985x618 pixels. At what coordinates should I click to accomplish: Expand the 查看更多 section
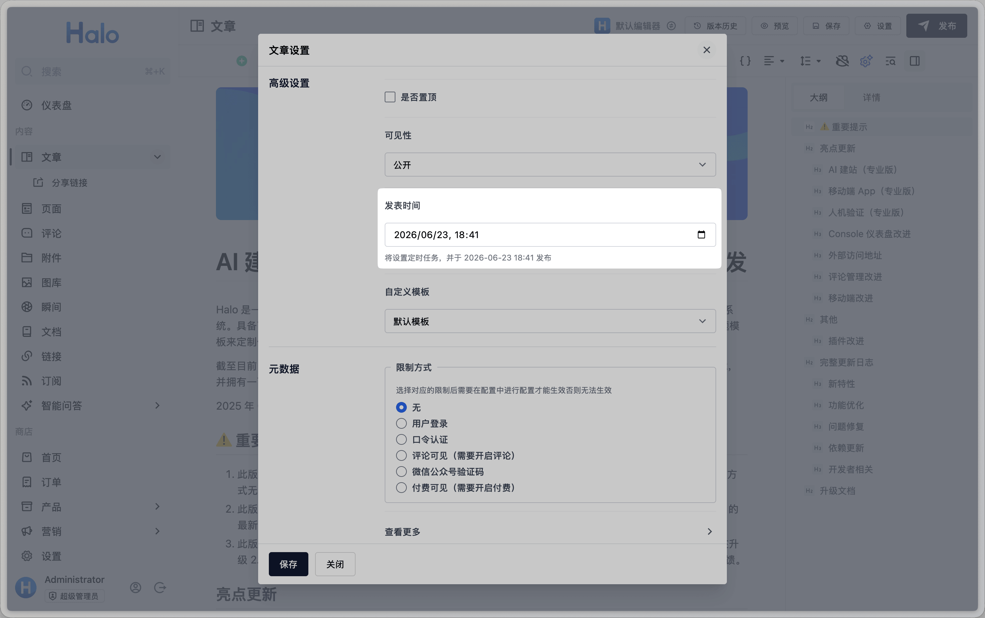tap(550, 531)
